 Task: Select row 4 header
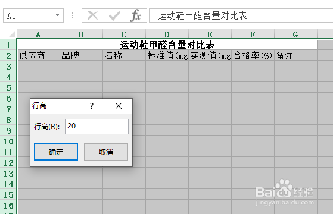[x=8, y=77]
